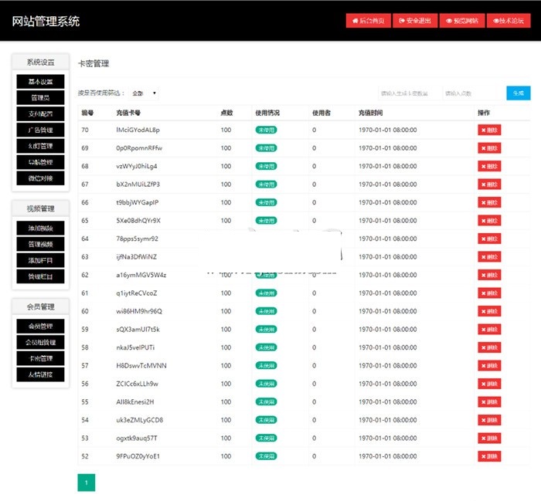
Task: Delete card row 58 nkaJ5velPUTi
Action: pyautogui.click(x=489, y=347)
